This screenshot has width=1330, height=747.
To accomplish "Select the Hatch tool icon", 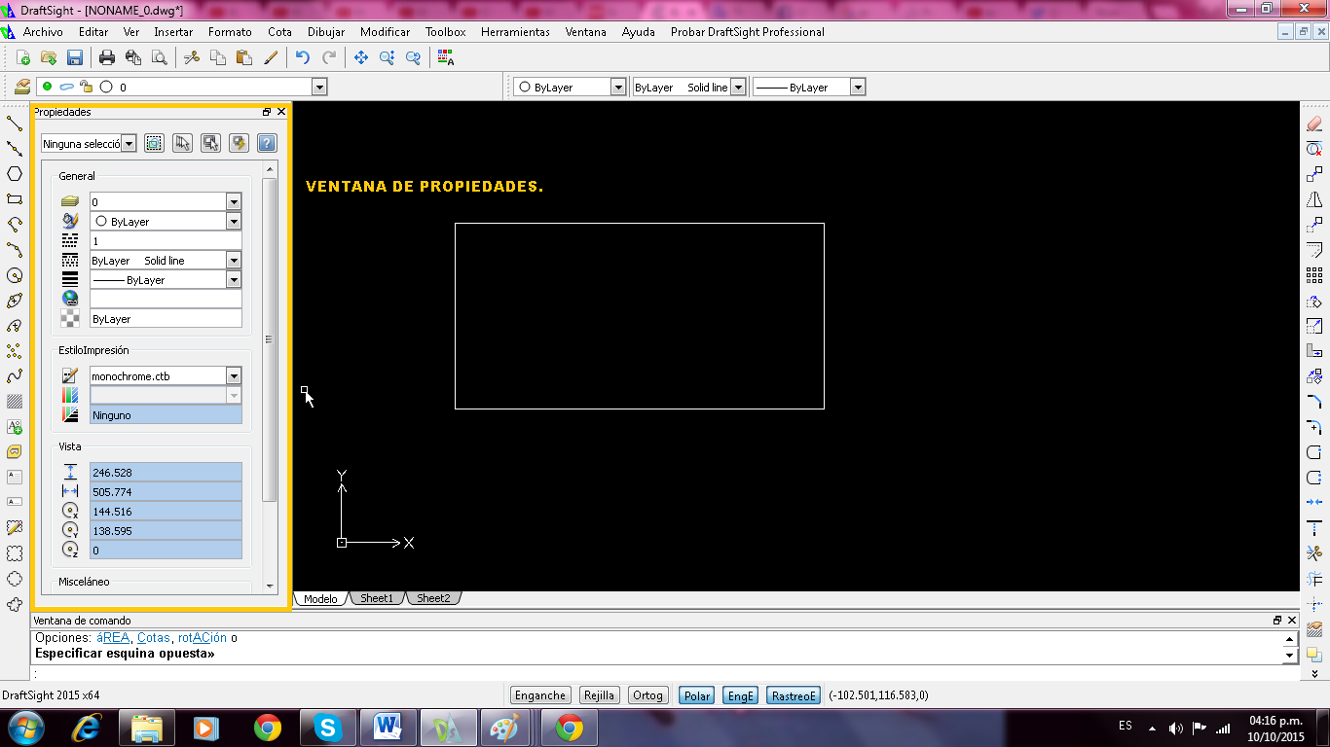I will pos(15,402).
